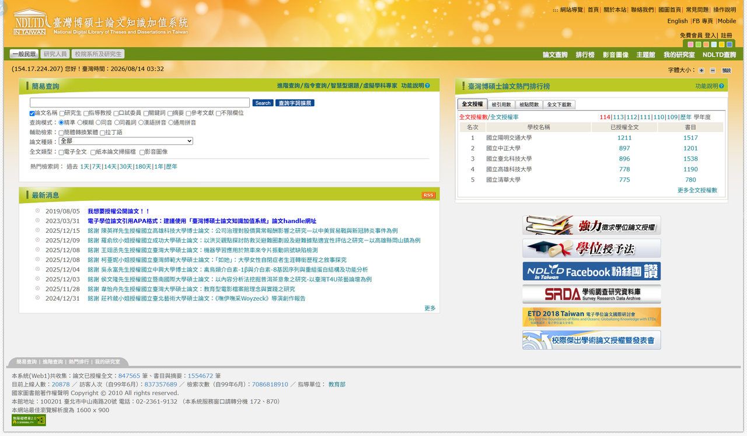Open the 我想要授權公開論文 news item
747x436 pixels.
point(118,211)
